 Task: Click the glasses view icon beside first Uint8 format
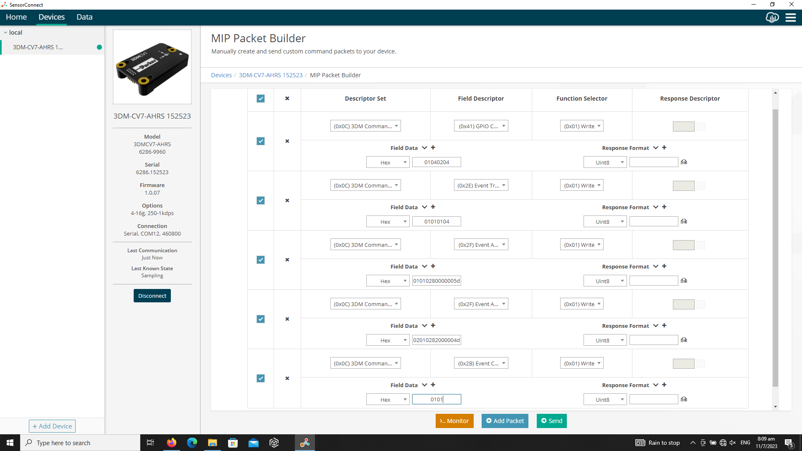point(684,162)
